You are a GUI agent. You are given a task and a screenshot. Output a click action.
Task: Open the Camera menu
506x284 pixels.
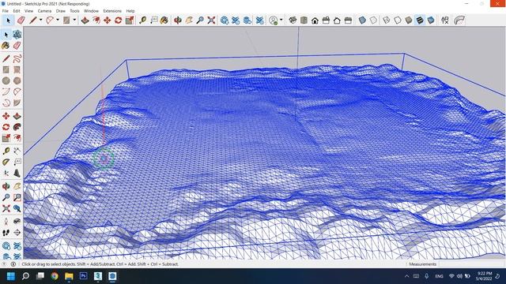[44, 11]
